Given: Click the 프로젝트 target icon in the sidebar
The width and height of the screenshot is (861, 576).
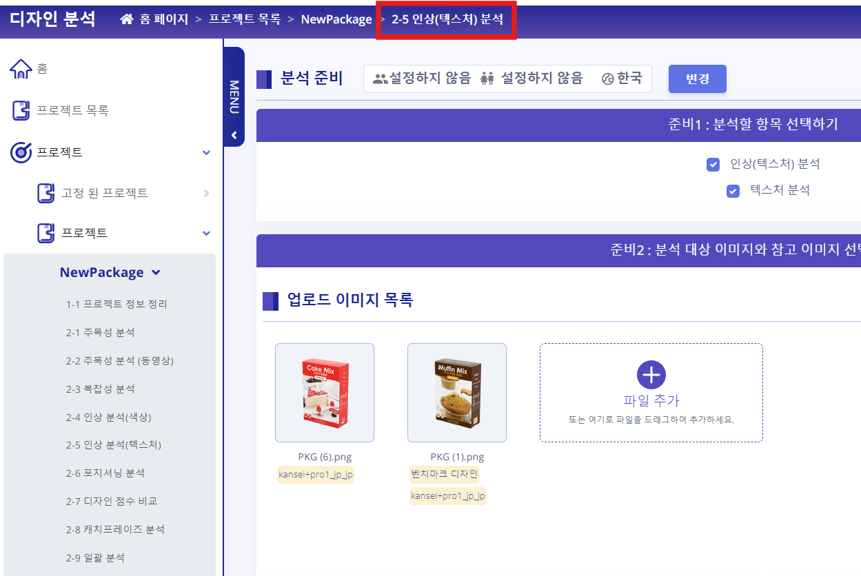Looking at the screenshot, I should [21, 152].
